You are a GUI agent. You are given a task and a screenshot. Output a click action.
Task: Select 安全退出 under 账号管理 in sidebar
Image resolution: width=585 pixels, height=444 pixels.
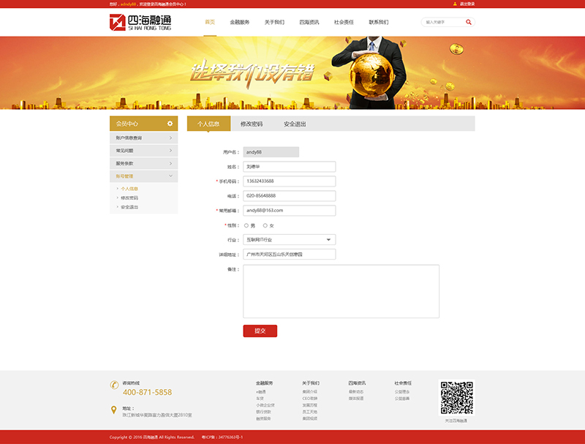pyautogui.click(x=129, y=207)
